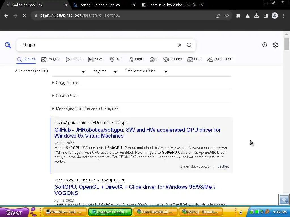290x217 pixels.
Task: Click the vertical scrollbar thumb
Action: (287, 44)
